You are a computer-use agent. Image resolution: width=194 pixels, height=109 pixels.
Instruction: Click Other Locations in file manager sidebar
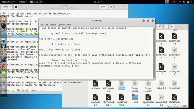point(73,82)
